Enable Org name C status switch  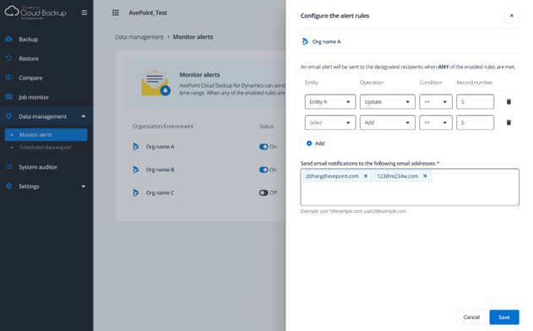264,193
